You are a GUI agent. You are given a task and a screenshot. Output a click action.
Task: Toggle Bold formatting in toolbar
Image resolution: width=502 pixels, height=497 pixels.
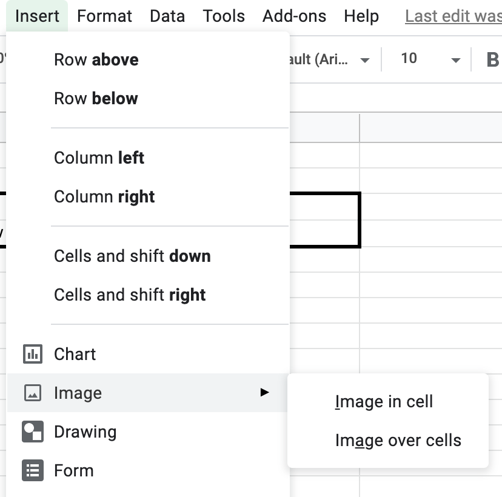tap(492, 59)
